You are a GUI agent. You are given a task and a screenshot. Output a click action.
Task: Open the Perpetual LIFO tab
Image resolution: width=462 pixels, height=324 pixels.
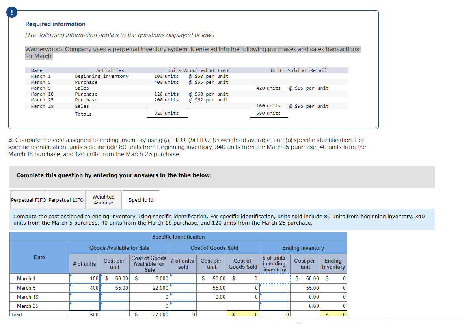point(66,200)
